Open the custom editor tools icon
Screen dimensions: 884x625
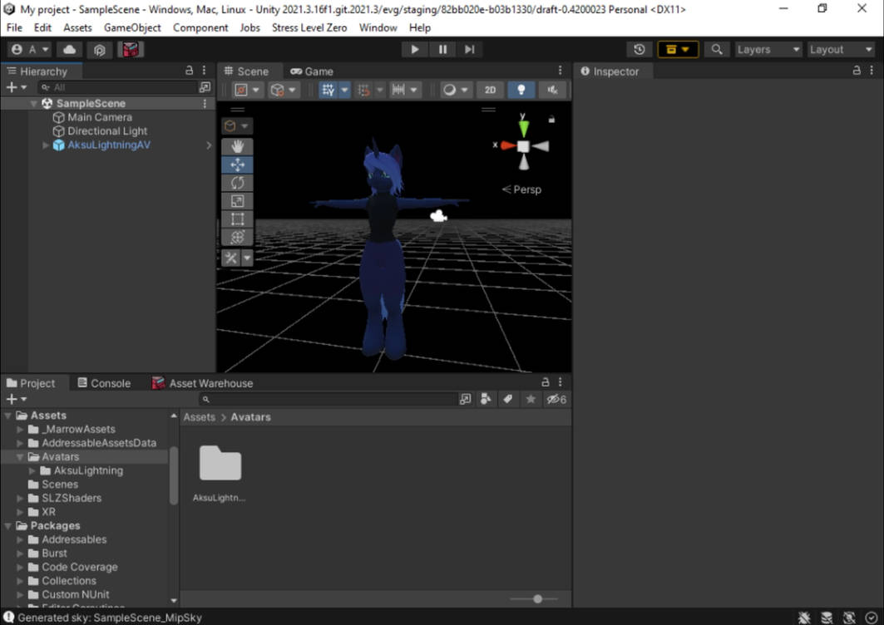(230, 258)
